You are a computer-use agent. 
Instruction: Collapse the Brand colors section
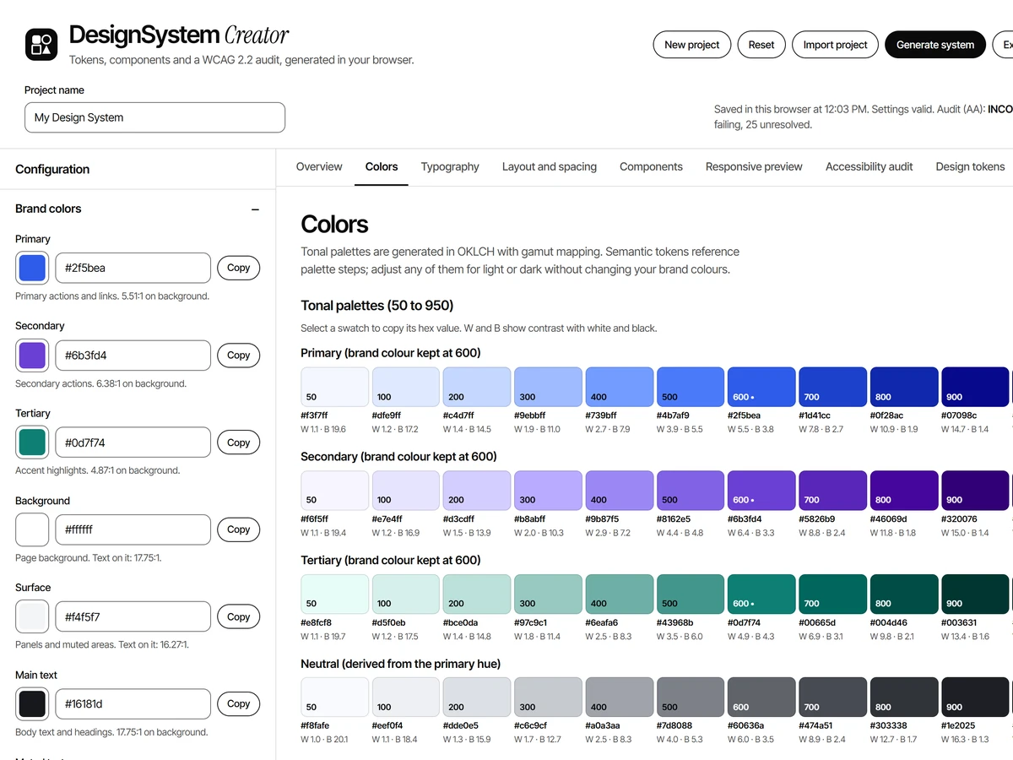[255, 209]
